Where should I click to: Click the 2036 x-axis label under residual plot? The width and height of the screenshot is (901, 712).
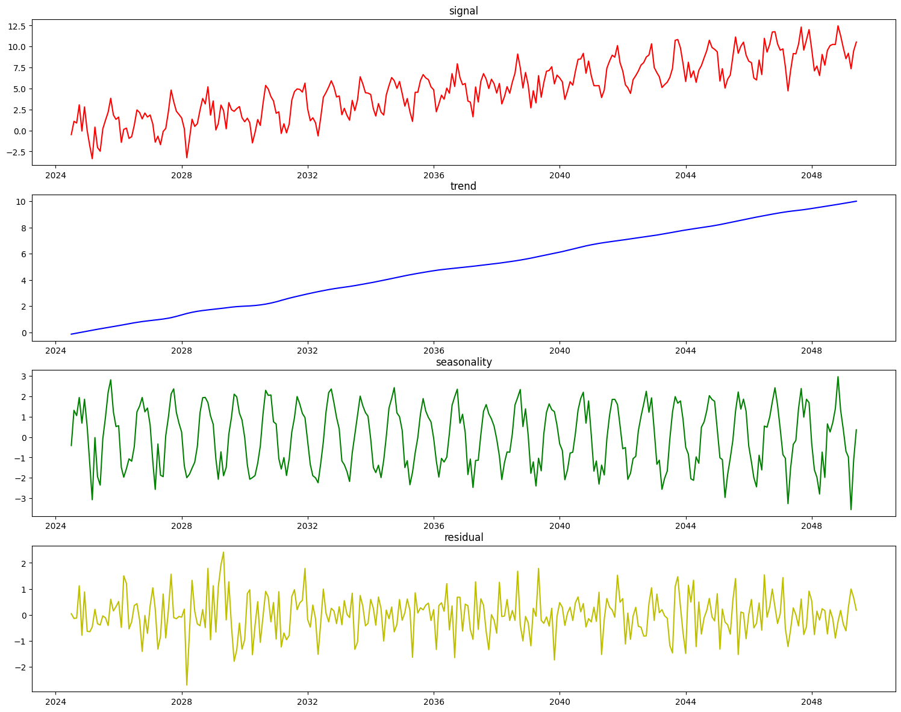(434, 702)
